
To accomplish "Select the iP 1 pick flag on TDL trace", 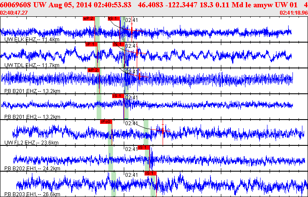I will pyautogui.click(x=91, y=44).
